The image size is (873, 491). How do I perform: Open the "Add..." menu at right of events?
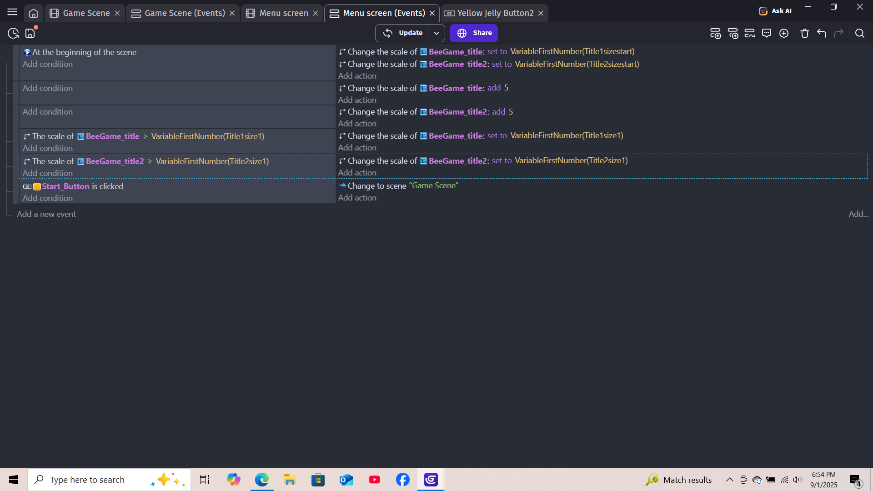coord(858,214)
